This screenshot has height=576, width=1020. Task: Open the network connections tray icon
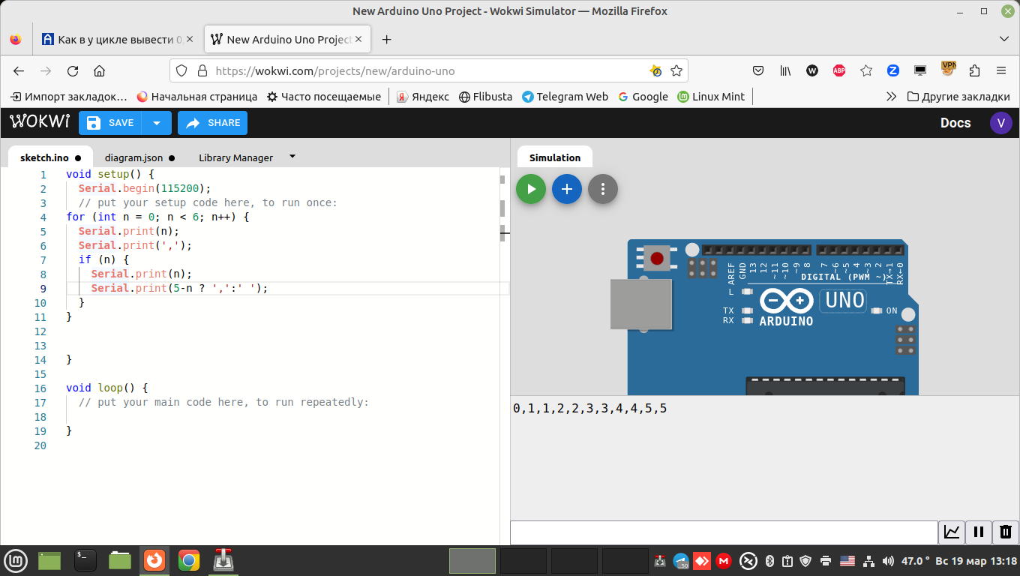pyautogui.click(x=868, y=560)
